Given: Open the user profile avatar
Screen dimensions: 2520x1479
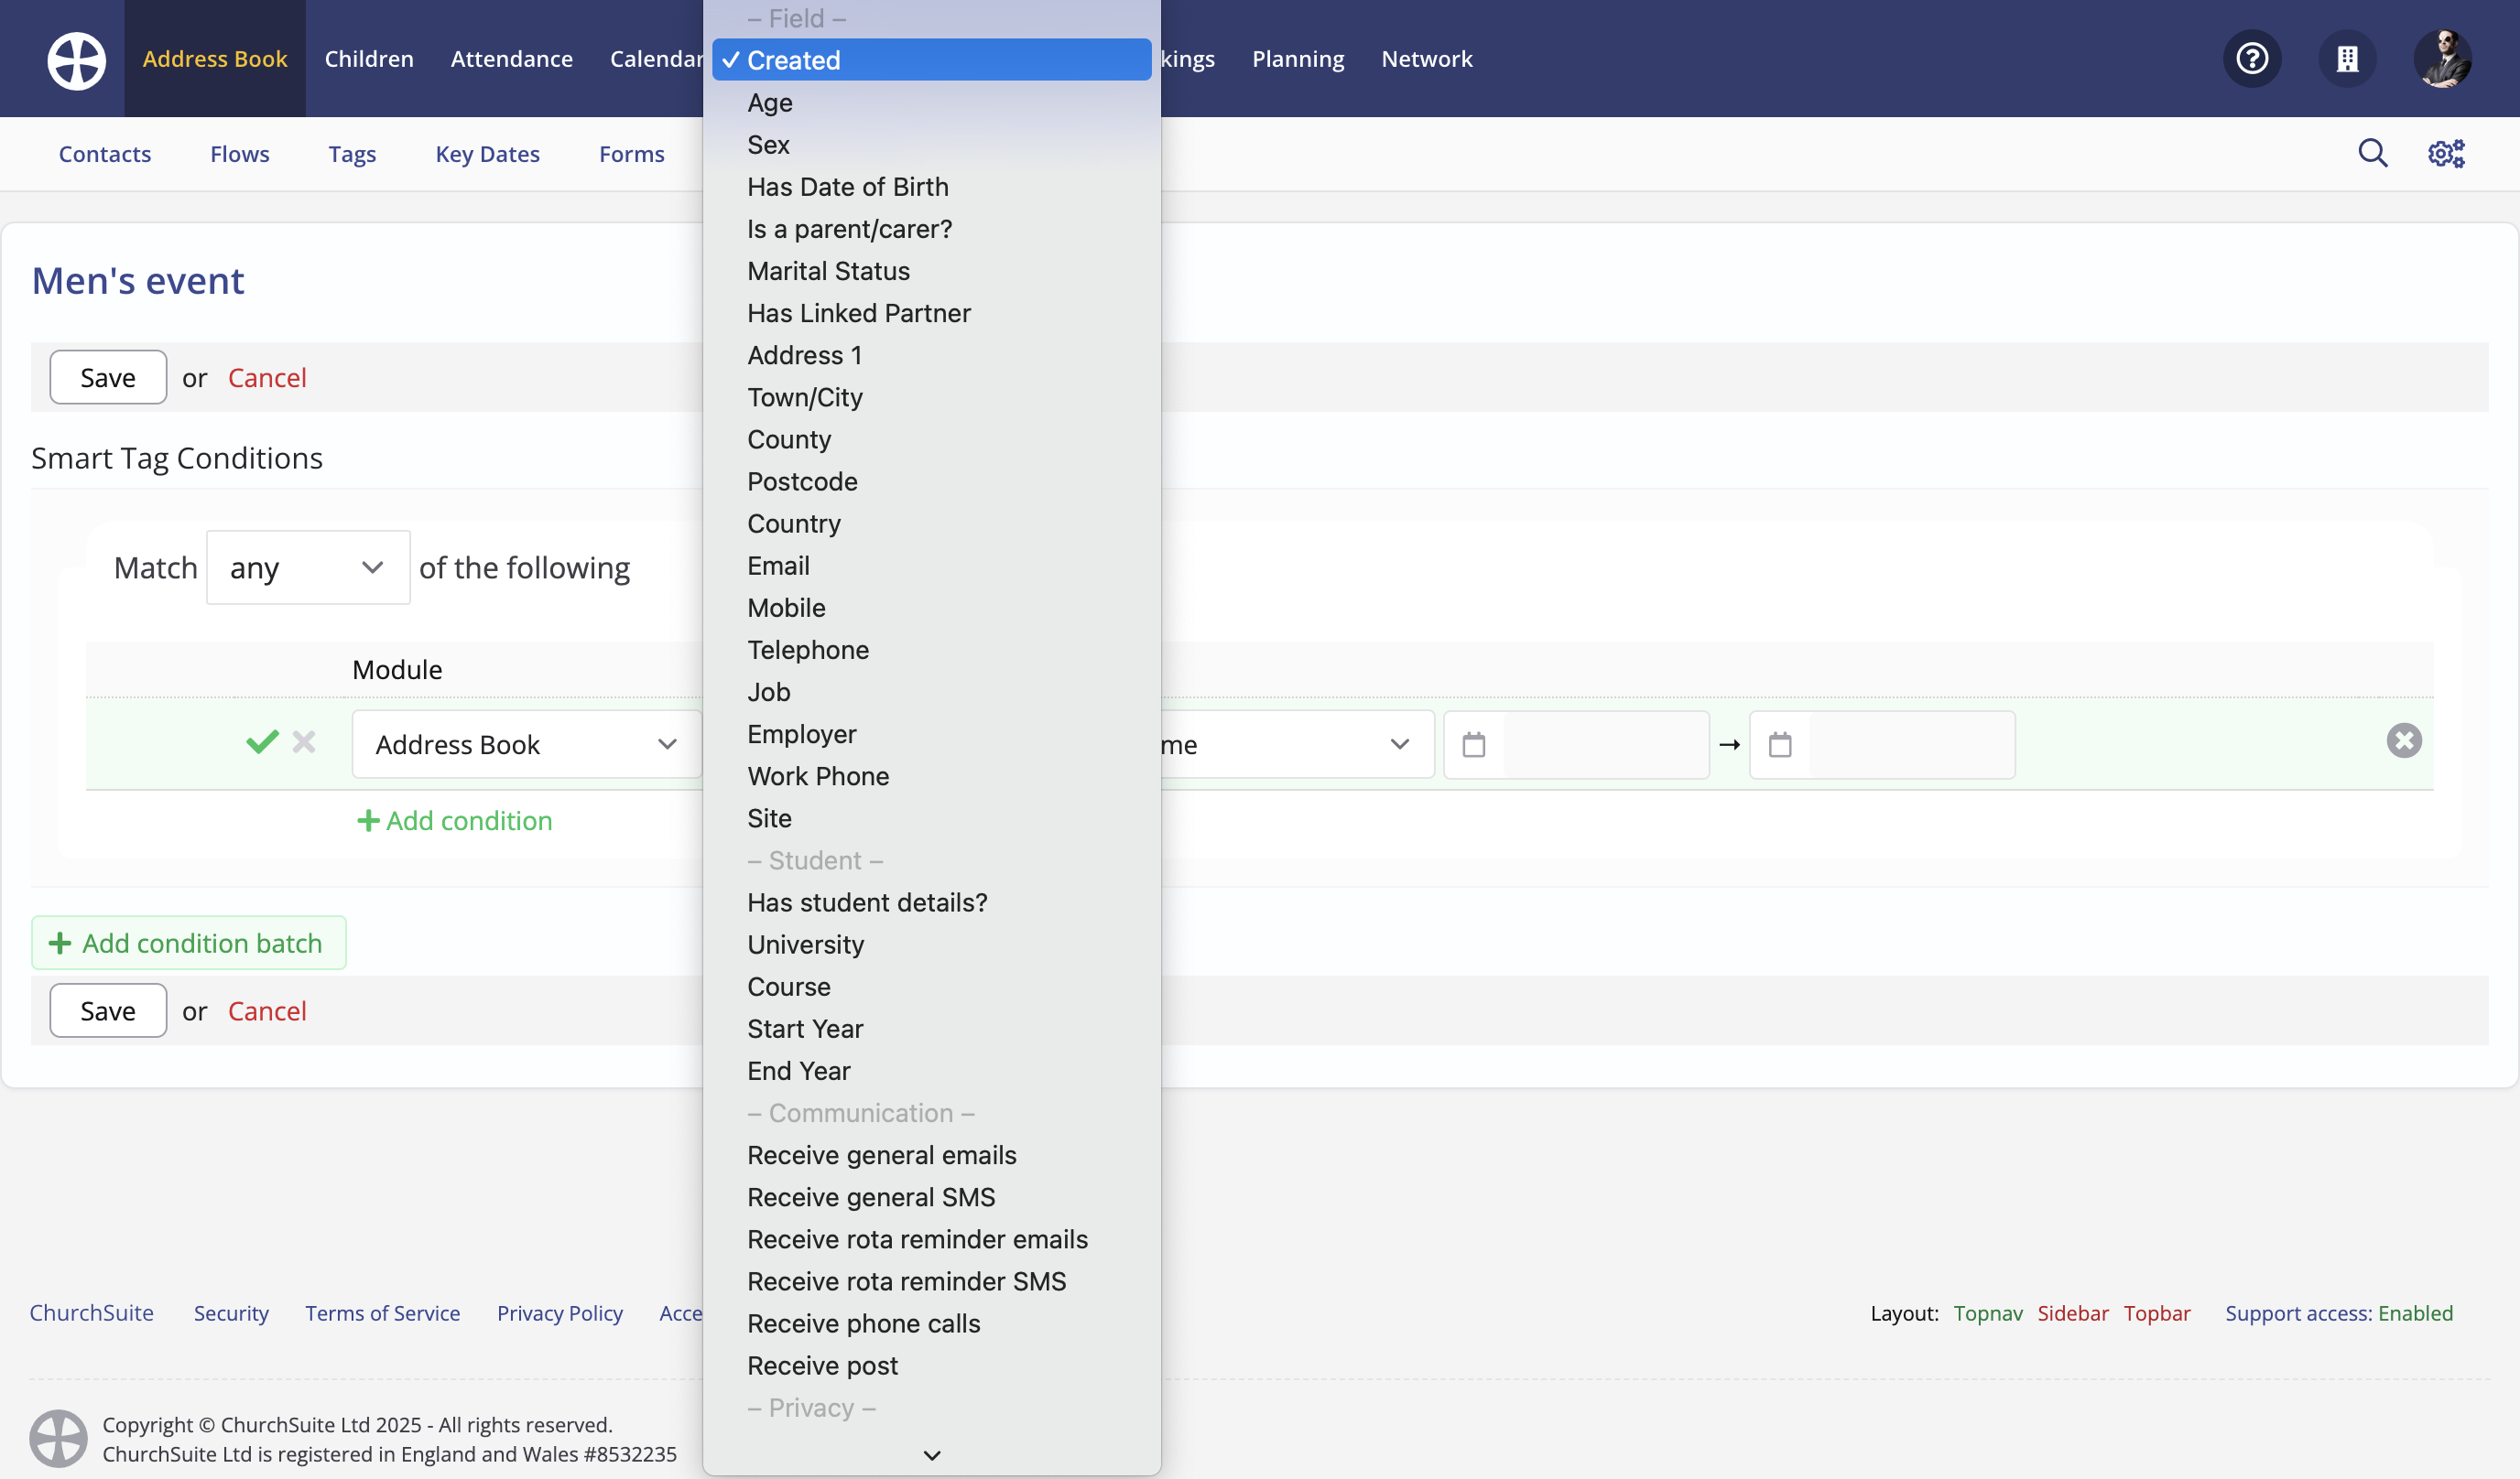Looking at the screenshot, I should click(2443, 59).
